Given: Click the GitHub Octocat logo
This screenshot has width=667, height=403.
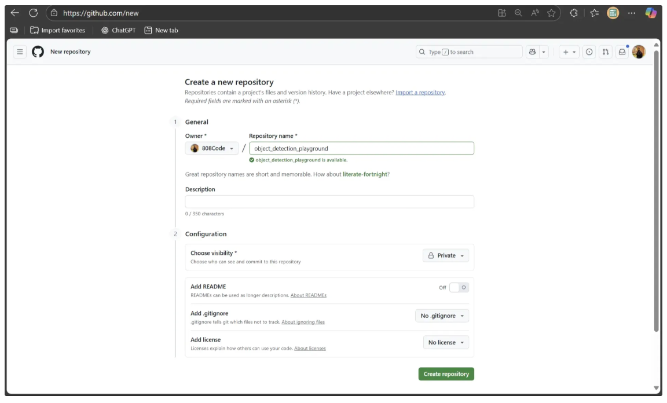Looking at the screenshot, I should [x=38, y=52].
